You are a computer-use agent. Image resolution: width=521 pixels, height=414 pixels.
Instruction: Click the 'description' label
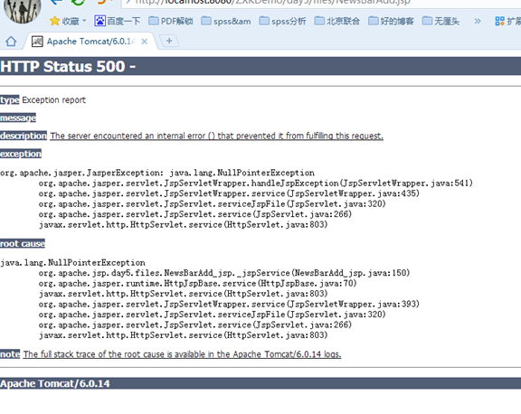(24, 136)
